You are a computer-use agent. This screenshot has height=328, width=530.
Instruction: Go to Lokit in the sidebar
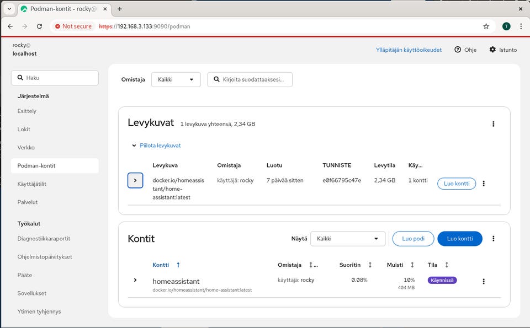tap(24, 129)
